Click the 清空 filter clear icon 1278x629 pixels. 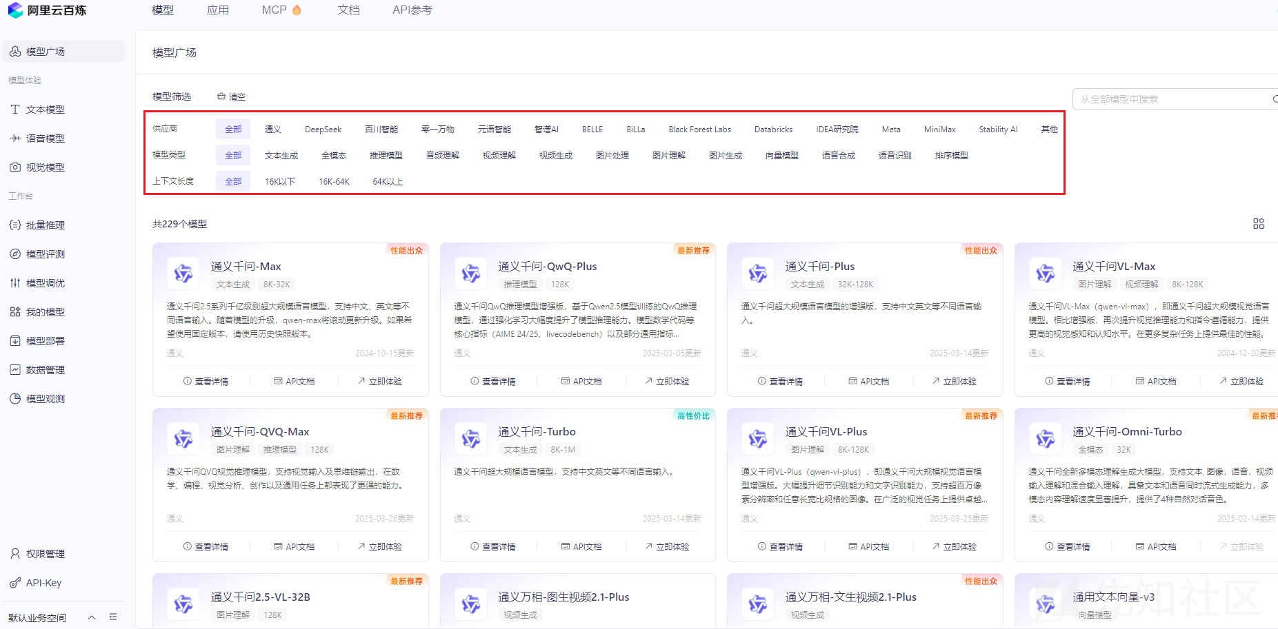(221, 96)
